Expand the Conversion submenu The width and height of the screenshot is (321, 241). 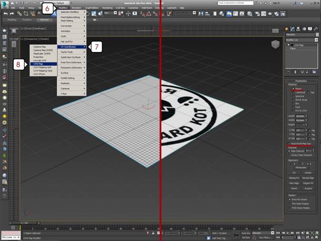[x=72, y=26]
